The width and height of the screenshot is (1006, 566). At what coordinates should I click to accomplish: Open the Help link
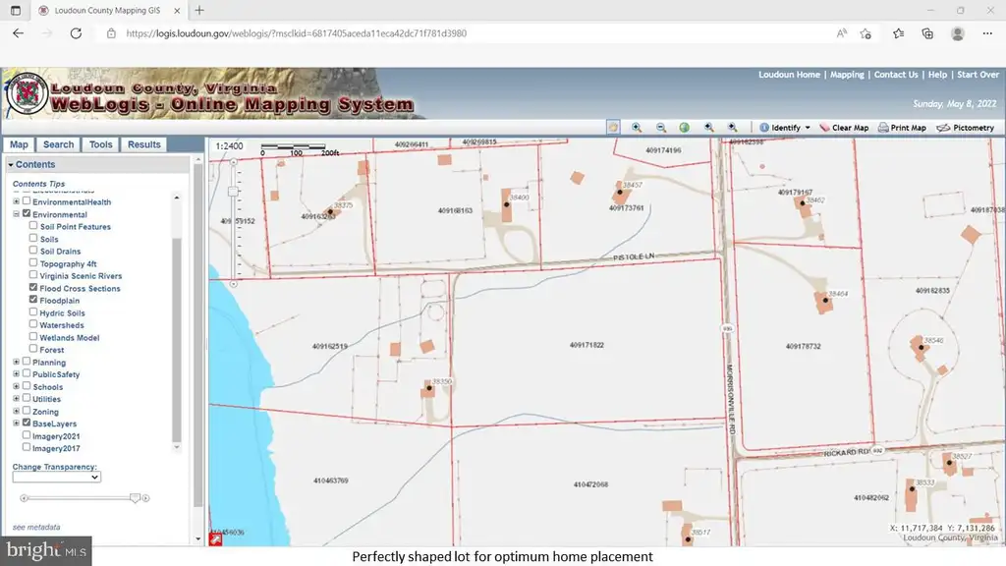(937, 75)
